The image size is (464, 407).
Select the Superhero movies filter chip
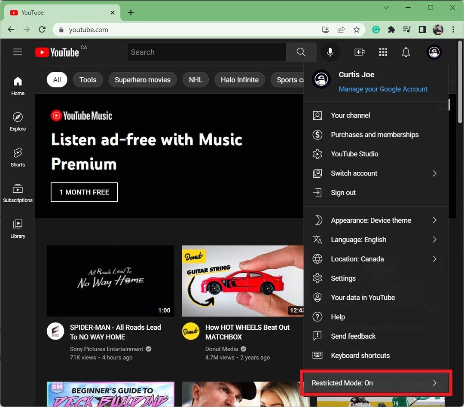pos(142,79)
